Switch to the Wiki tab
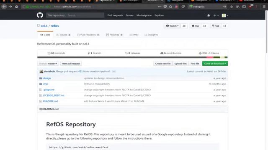The width and height of the screenshot is (268, 150). (x=134, y=35)
